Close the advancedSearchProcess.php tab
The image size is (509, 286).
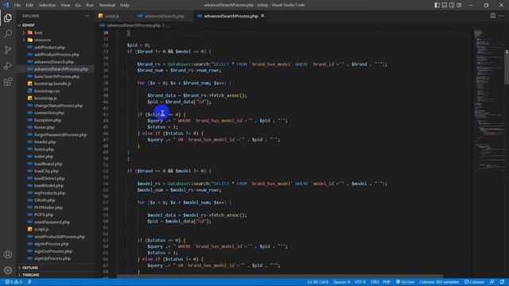click(x=262, y=16)
